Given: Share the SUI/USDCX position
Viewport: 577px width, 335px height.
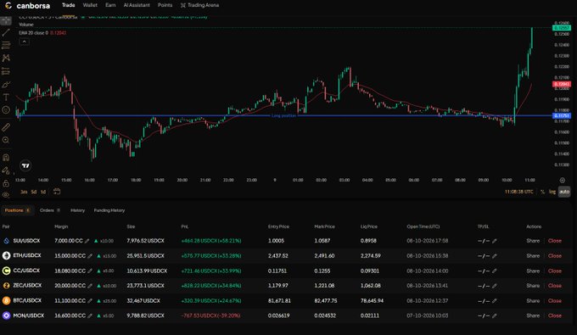Looking at the screenshot, I should (533, 241).
